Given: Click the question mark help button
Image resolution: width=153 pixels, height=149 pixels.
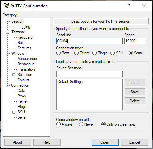Looking at the screenshot, I should (129, 6).
